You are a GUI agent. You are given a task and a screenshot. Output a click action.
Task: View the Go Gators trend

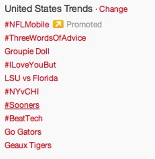pos(23,132)
